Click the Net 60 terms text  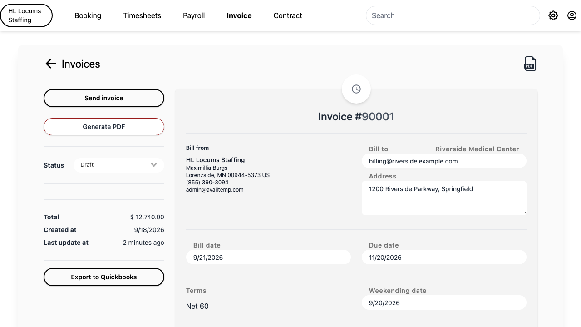point(197,306)
